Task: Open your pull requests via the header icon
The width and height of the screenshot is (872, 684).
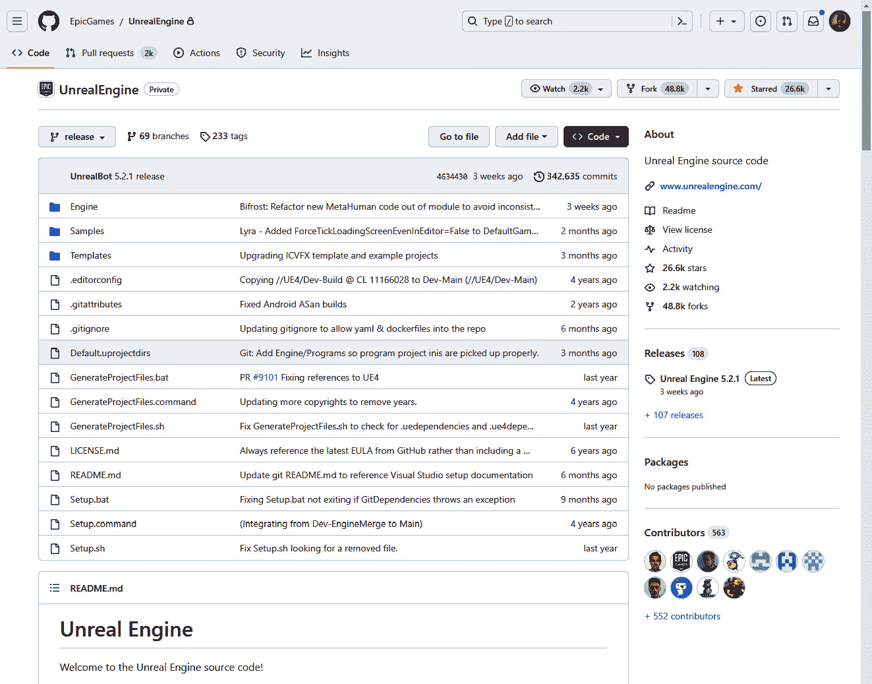Action: point(786,20)
